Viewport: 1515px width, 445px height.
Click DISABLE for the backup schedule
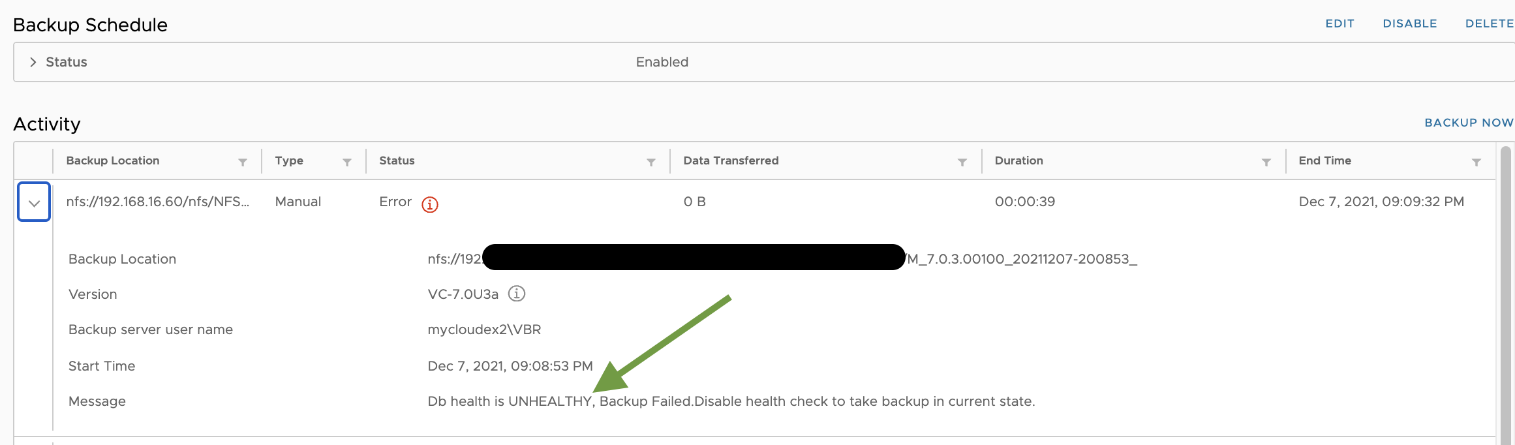tap(1410, 23)
